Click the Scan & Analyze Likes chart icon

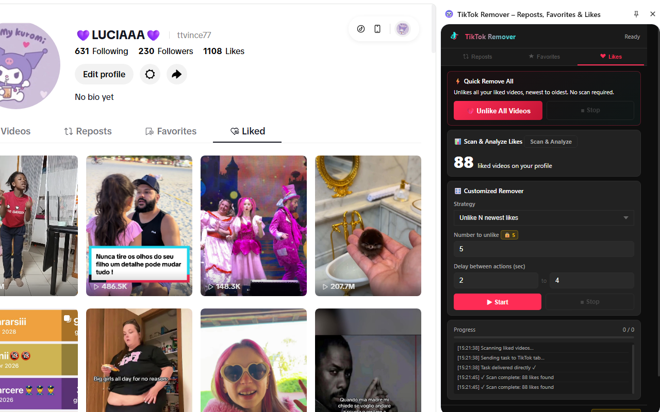coord(457,142)
